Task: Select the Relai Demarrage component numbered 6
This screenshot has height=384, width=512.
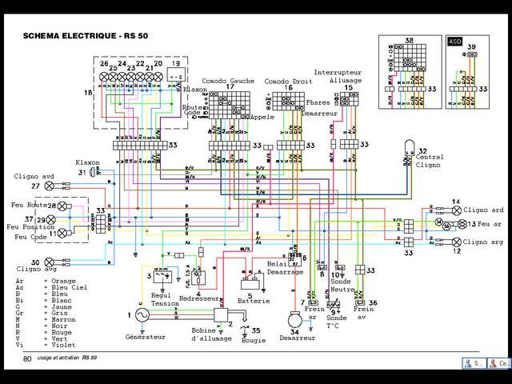Action: click(294, 259)
